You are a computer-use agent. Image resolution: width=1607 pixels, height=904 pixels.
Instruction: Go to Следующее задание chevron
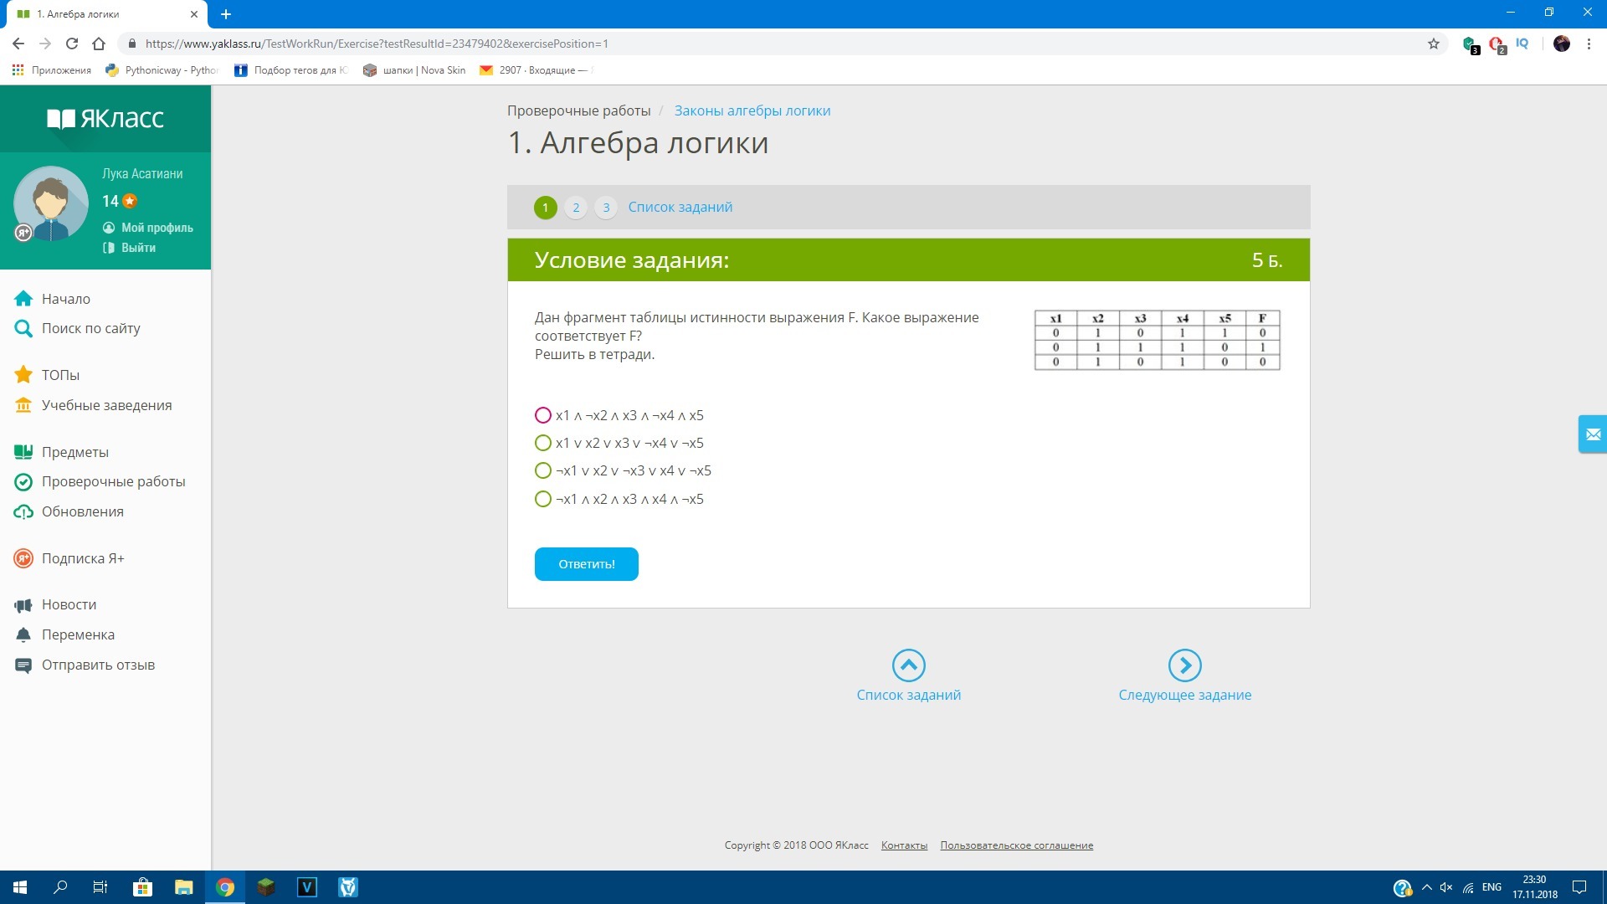pyautogui.click(x=1184, y=665)
